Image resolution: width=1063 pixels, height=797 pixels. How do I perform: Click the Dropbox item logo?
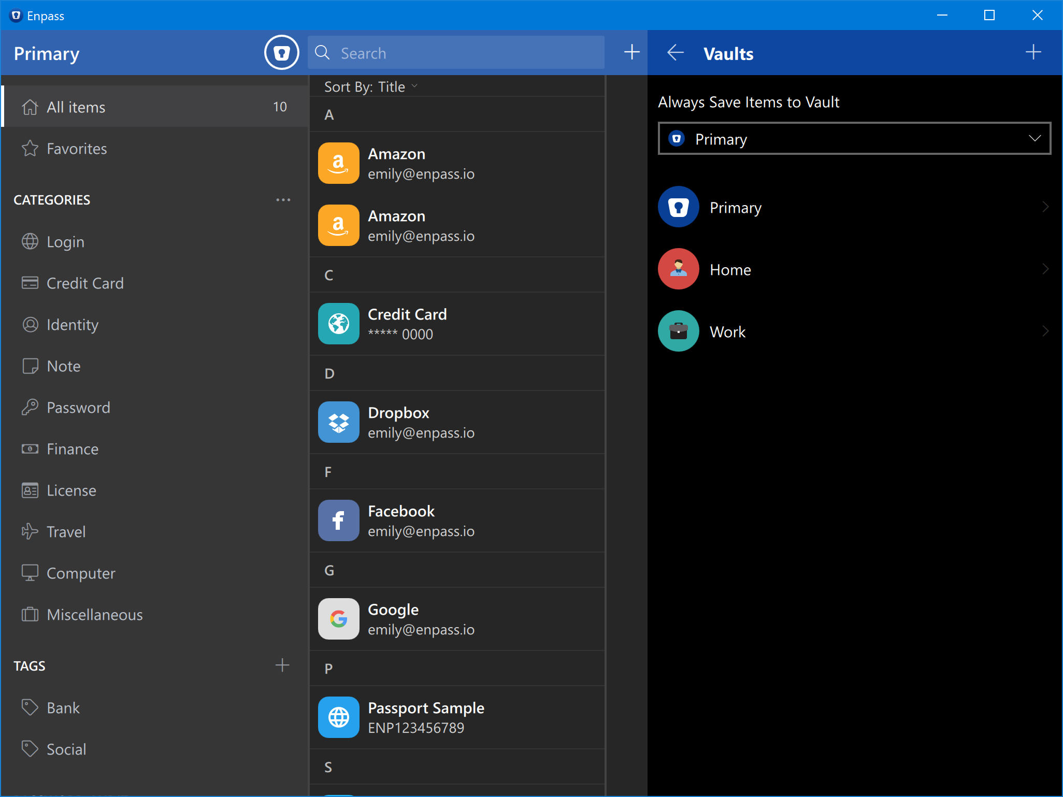pyautogui.click(x=339, y=422)
